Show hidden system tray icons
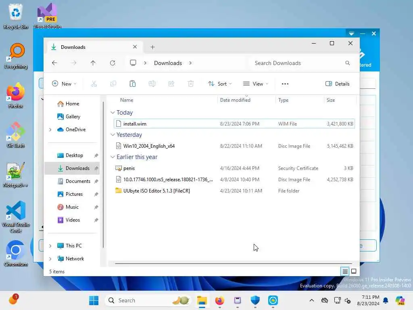 click(x=312, y=300)
